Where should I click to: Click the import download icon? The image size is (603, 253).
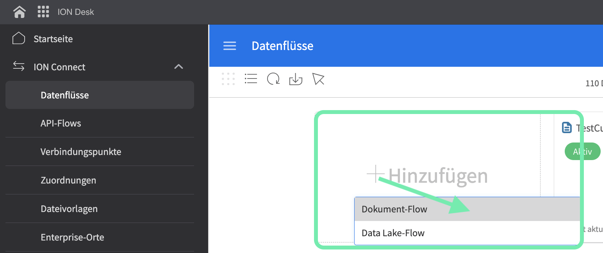(296, 79)
